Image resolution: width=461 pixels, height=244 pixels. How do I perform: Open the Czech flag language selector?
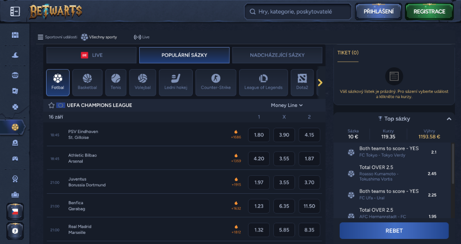point(15,212)
